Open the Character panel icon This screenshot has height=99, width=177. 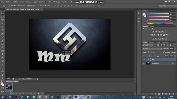(139, 18)
